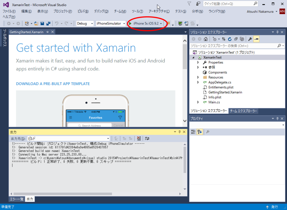Open the ツールボックス side panel tab
The height and width of the screenshot is (210, 287).
pos(4,38)
